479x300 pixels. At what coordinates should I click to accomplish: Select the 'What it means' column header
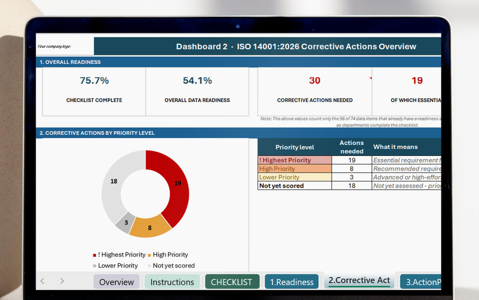point(407,147)
